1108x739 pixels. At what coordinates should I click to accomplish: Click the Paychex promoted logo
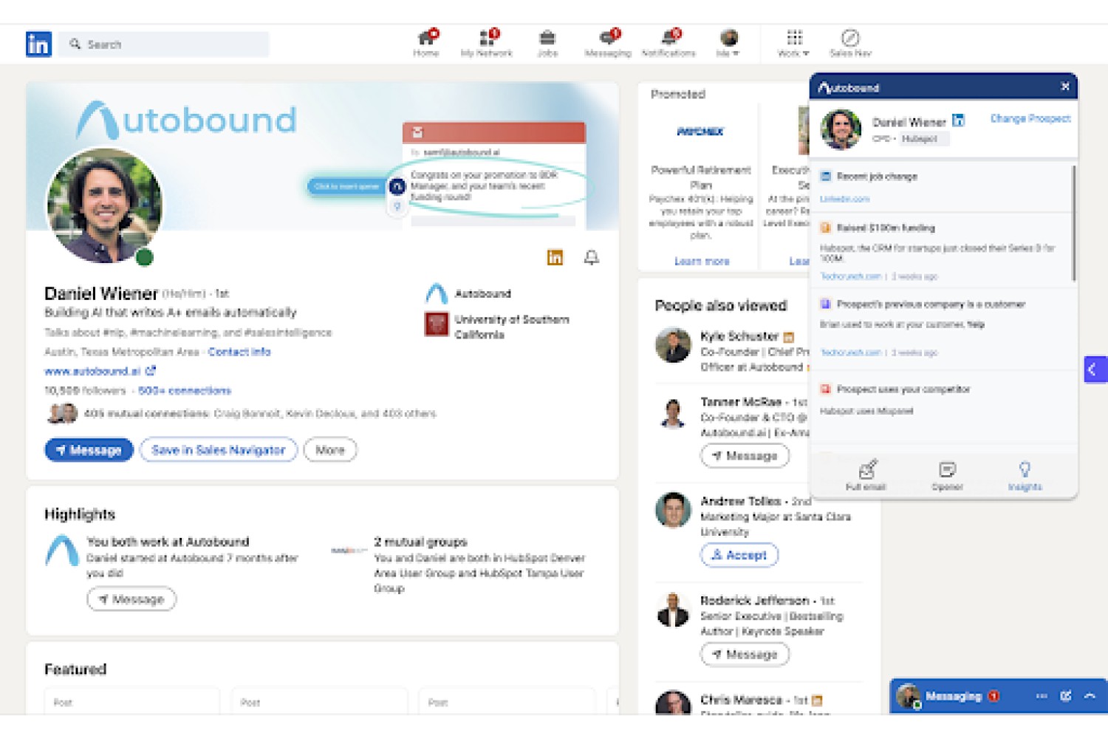(x=700, y=132)
